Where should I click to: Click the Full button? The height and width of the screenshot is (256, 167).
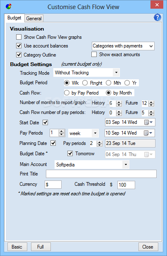tap(41, 247)
